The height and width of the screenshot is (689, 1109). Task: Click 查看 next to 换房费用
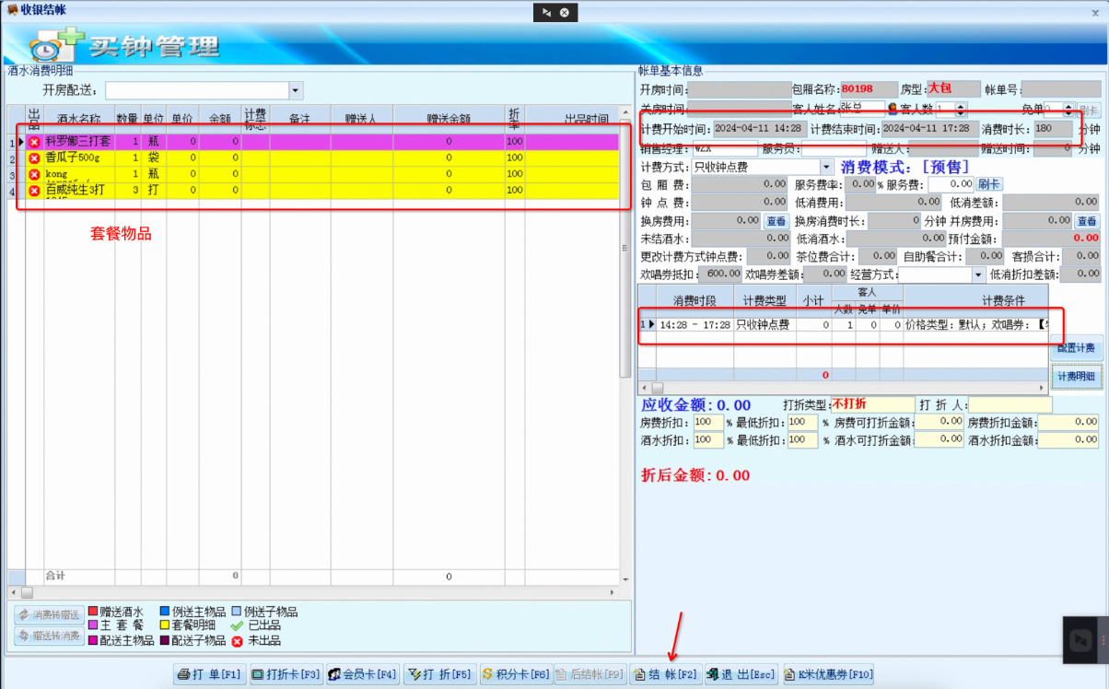[x=776, y=221]
